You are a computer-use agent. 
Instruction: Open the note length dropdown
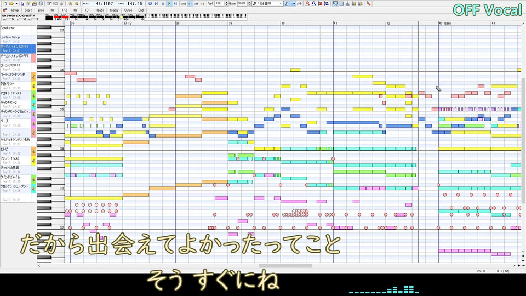[281, 4]
